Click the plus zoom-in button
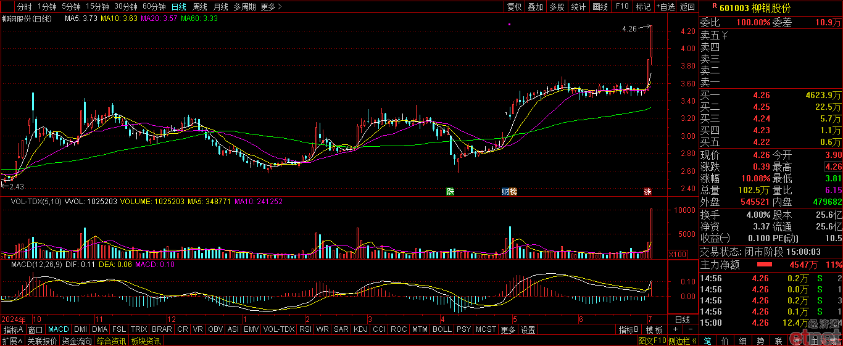This screenshot has width=843, height=346. (675, 330)
